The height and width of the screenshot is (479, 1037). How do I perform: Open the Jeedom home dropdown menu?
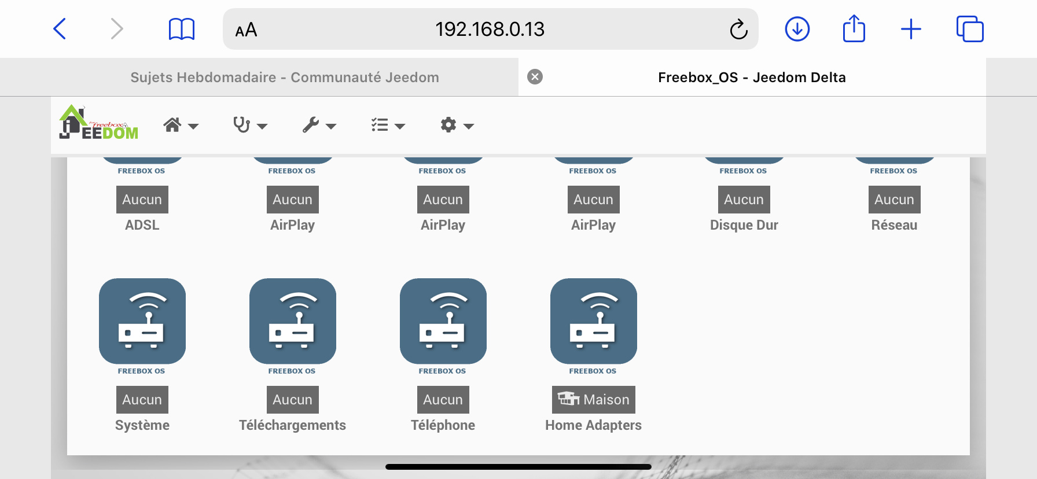pyautogui.click(x=181, y=125)
